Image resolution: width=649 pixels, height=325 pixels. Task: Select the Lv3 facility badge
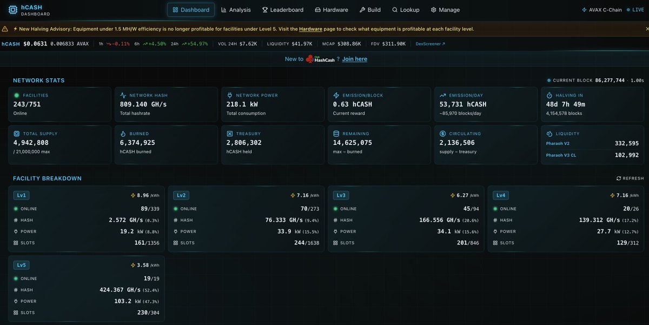point(342,195)
